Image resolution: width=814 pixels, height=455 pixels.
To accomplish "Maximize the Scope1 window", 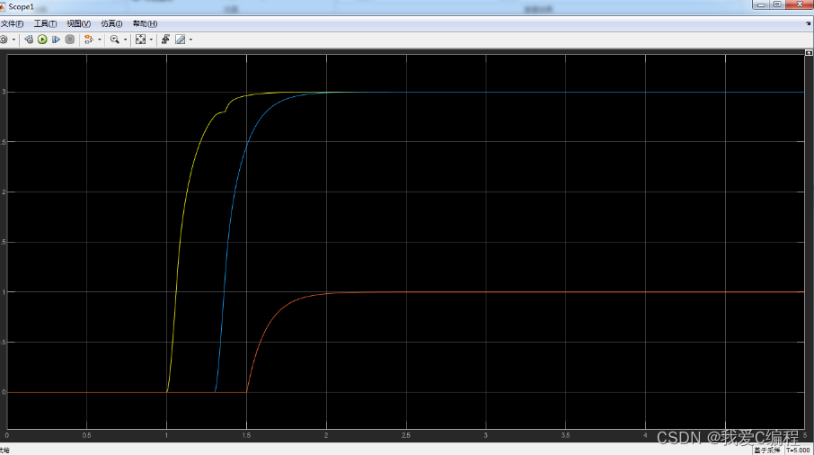I will [x=777, y=4].
